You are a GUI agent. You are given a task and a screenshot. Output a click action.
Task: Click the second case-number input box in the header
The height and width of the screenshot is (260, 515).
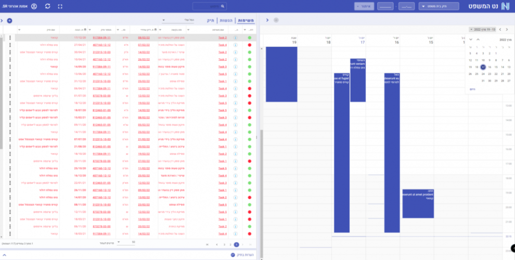coord(385,6)
